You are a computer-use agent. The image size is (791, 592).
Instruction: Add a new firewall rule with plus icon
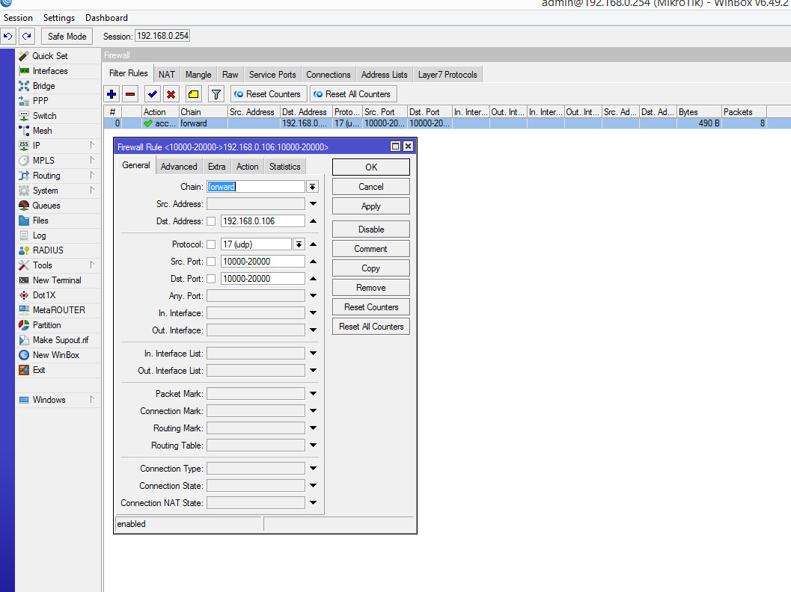[112, 94]
